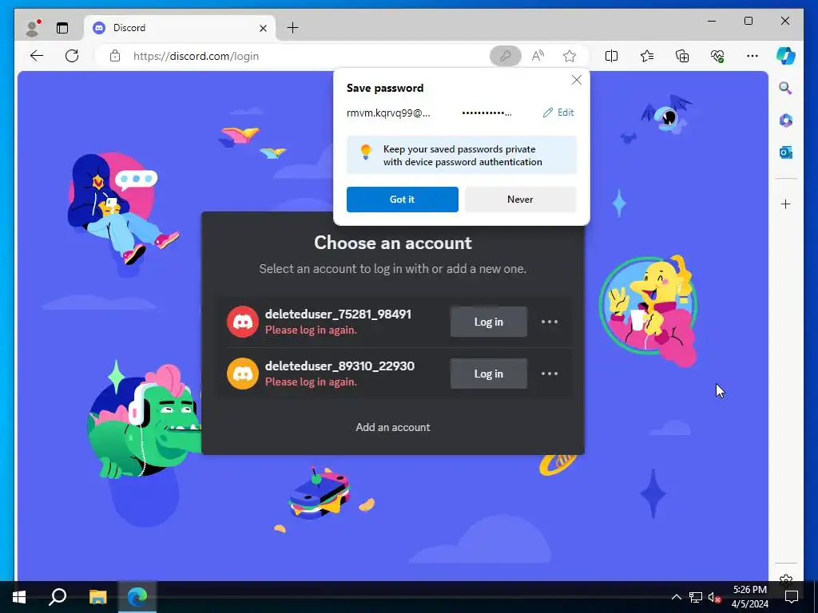Screen dimensions: 818x613
Task: Activate Read aloud icon
Action: (538, 56)
